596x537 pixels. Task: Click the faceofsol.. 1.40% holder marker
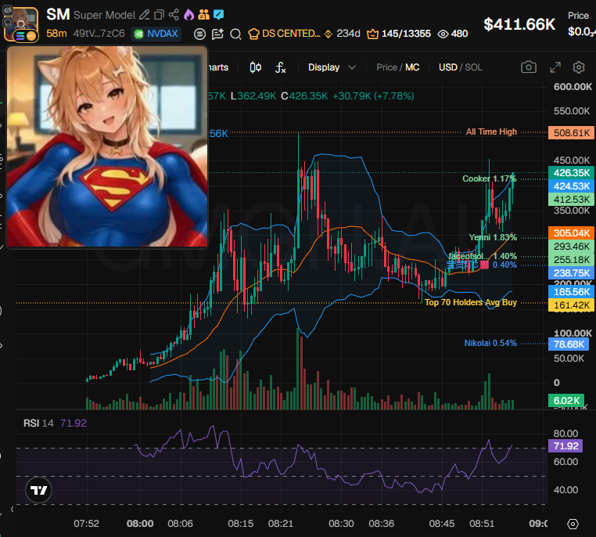[483, 256]
